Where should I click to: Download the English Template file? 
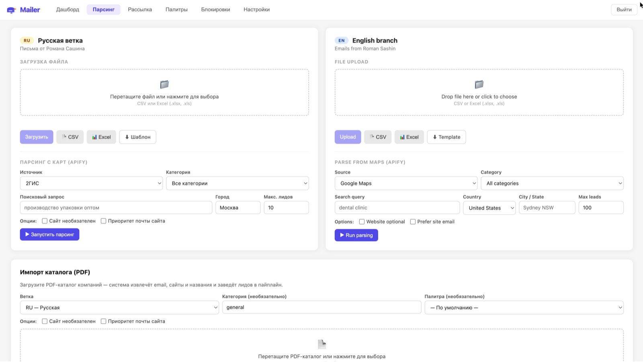(x=446, y=137)
